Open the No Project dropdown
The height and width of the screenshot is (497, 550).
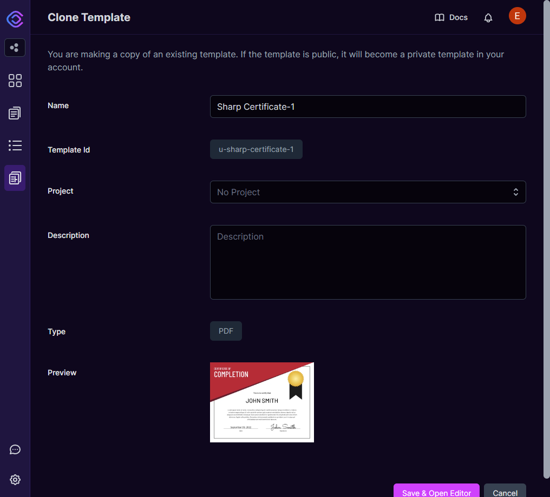click(368, 192)
